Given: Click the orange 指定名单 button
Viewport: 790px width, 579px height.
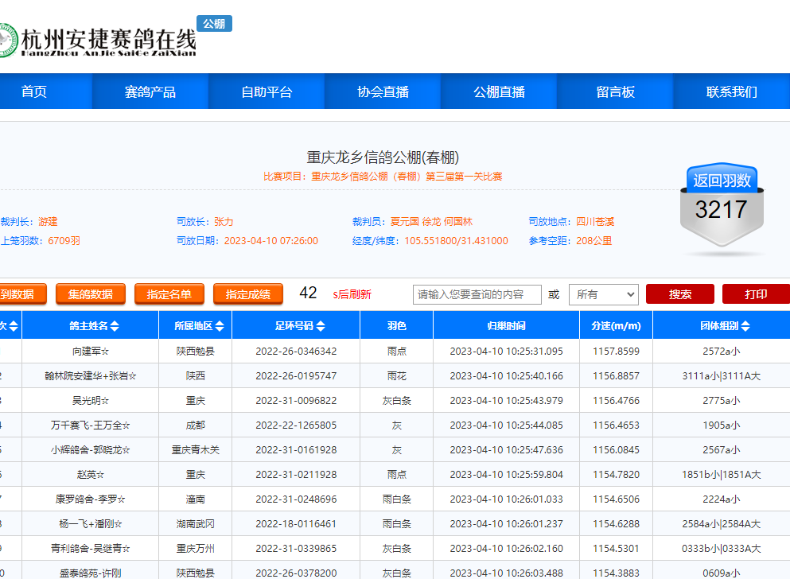Looking at the screenshot, I should 169,294.
